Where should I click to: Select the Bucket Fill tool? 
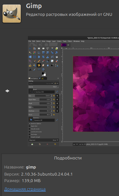[x=57, y=57]
